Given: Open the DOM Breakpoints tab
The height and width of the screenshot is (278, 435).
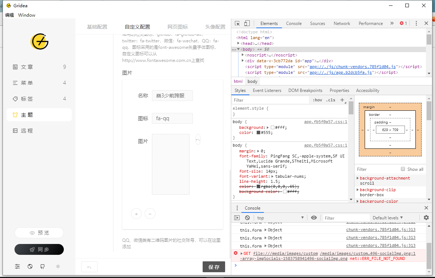Looking at the screenshot, I should pos(305,90).
